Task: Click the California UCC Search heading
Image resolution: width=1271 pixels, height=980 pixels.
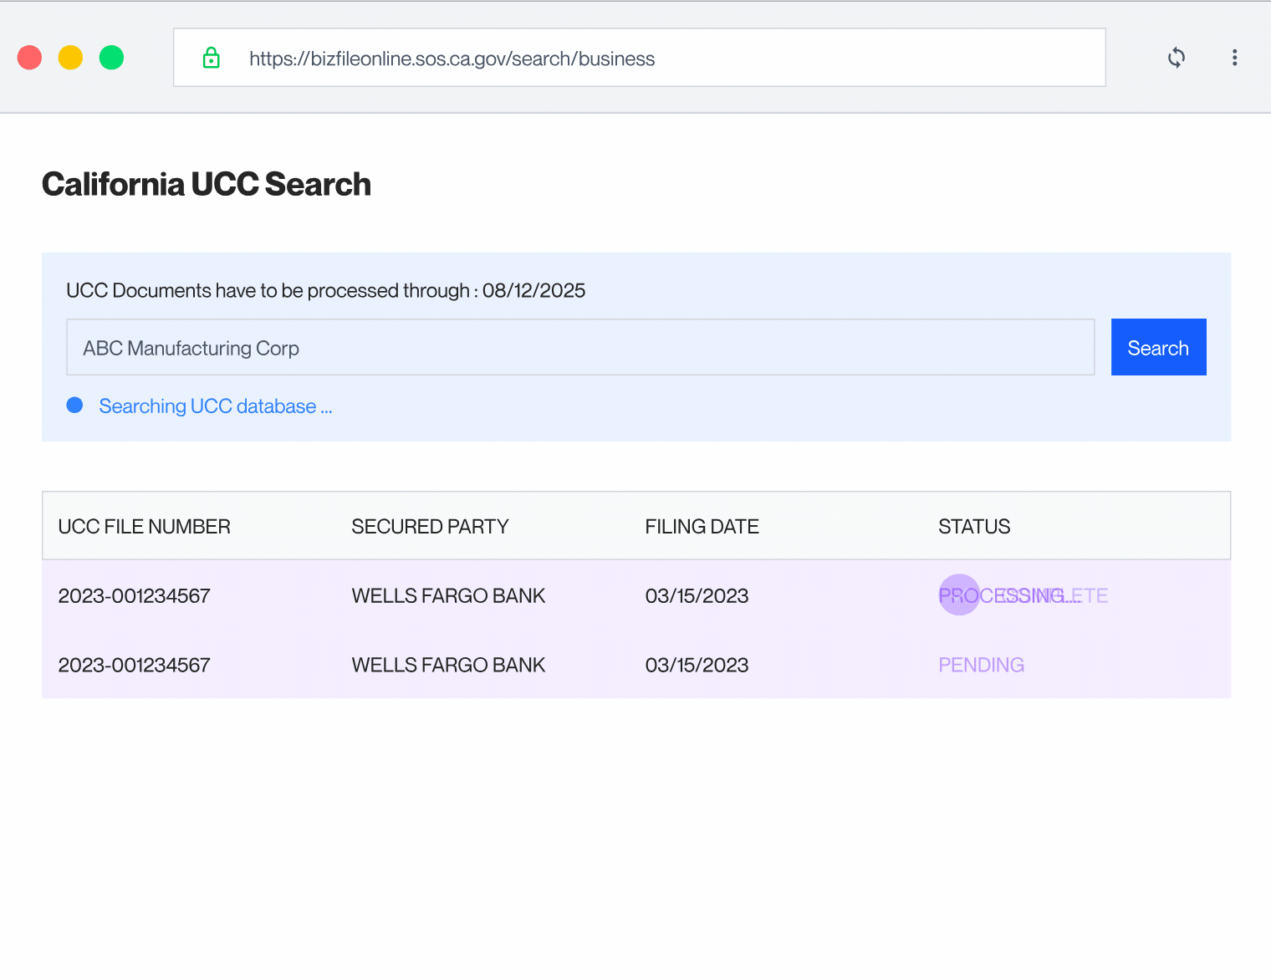Action: click(x=207, y=184)
